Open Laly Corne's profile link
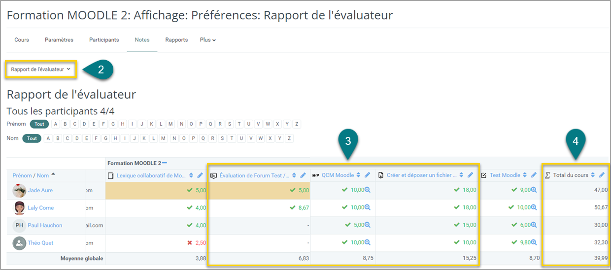 point(41,208)
